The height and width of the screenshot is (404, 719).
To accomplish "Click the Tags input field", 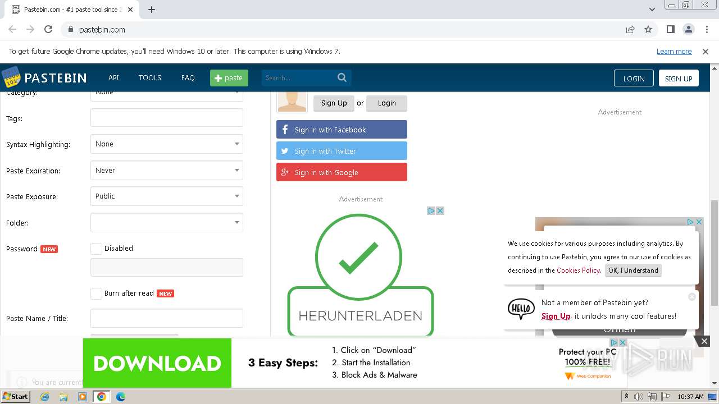I will (x=167, y=118).
